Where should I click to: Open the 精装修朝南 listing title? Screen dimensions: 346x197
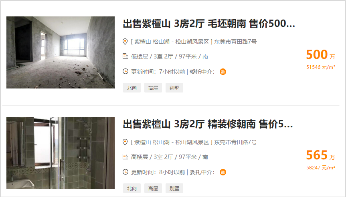(x=208, y=124)
